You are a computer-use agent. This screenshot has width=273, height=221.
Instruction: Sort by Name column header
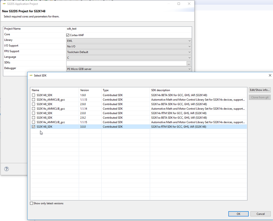click(54, 90)
